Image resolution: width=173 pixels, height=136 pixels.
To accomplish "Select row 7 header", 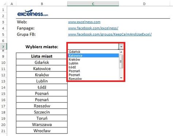I will coord(3,47).
